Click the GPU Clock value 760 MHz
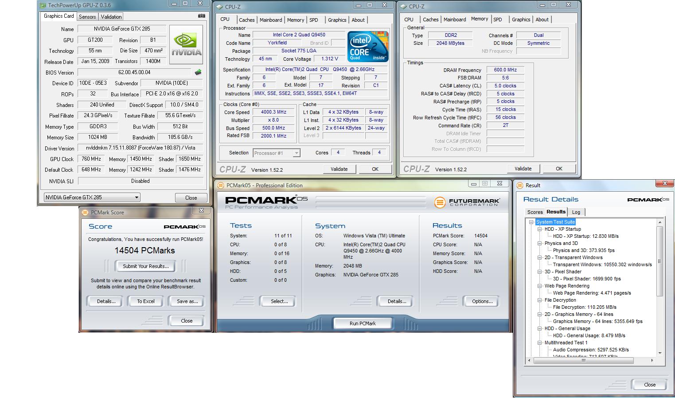Viewport: 675px width, 398px height. click(91, 159)
